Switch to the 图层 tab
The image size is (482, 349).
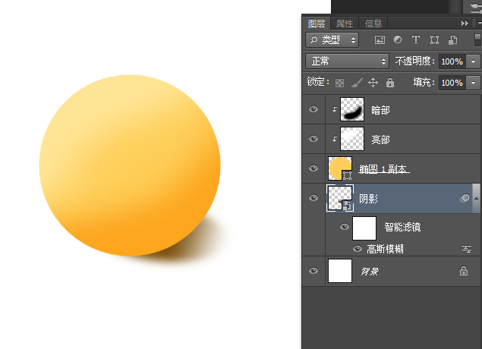pyautogui.click(x=317, y=24)
